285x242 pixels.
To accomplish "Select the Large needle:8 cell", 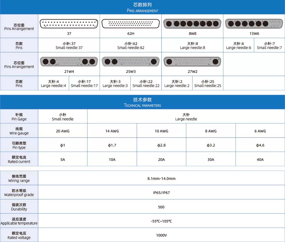I will (x=192, y=46).
